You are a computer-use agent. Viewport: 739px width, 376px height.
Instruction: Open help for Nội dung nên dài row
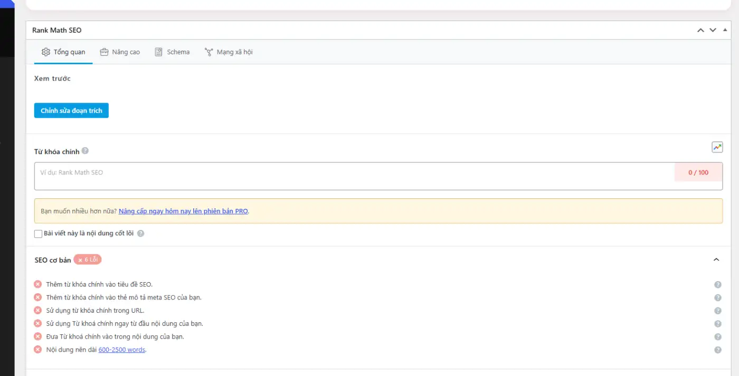pyautogui.click(x=718, y=350)
